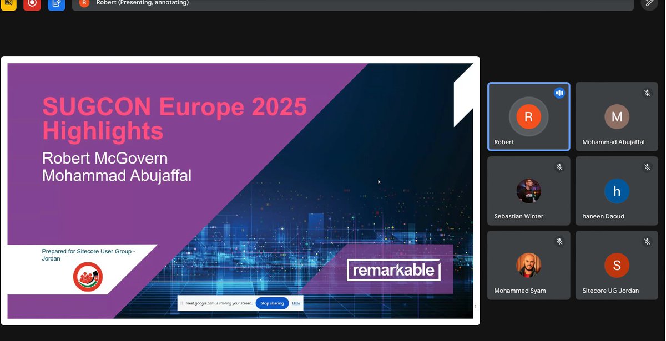
Task: Select Robert's participant tile
Action: pyautogui.click(x=529, y=116)
